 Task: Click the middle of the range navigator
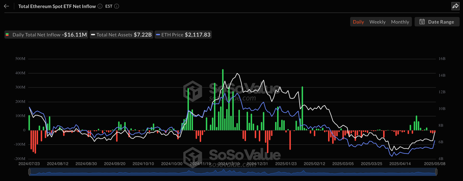pos(233,172)
